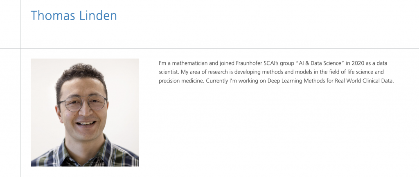The height and width of the screenshot is (177, 419).
Task: Click the phrase "area of research"
Action: (208, 72)
